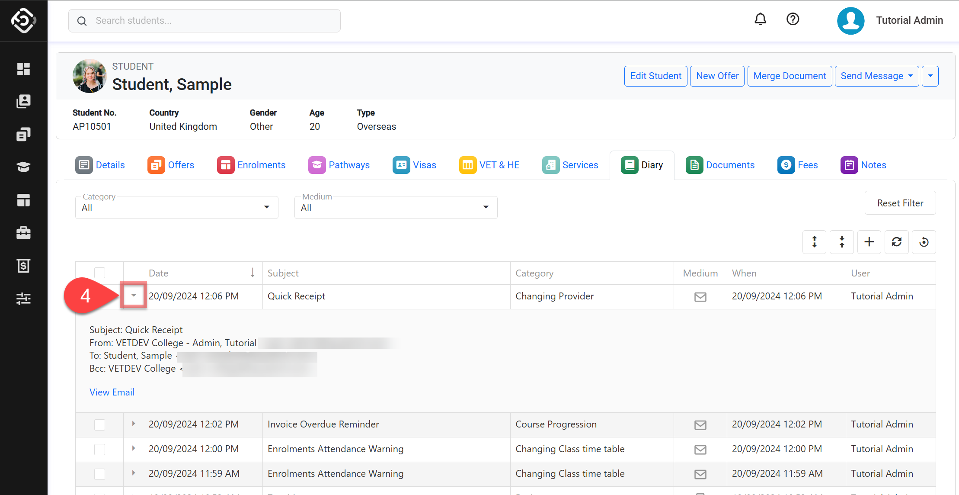The width and height of the screenshot is (959, 495).
Task: Switch to the Enrolments tab
Action: tap(251, 165)
